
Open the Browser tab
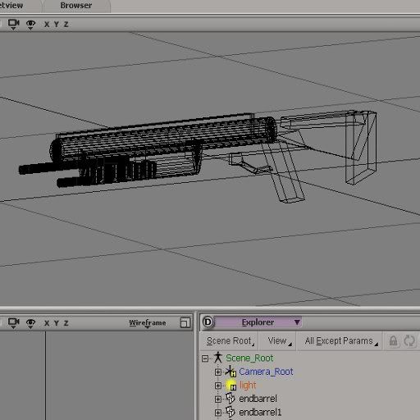click(x=76, y=6)
